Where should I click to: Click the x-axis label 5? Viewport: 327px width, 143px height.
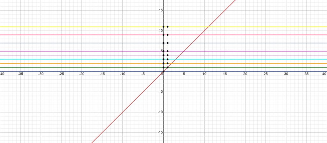pos(184,74)
